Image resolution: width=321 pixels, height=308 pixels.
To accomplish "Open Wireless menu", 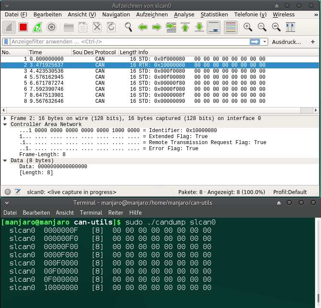I will [x=284, y=15].
